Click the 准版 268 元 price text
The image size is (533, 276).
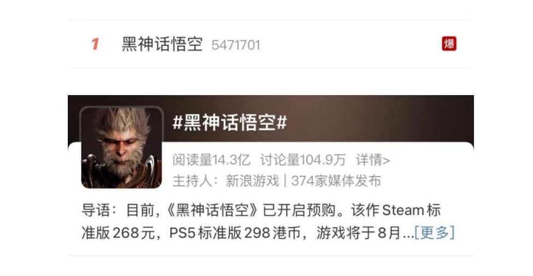point(118,233)
